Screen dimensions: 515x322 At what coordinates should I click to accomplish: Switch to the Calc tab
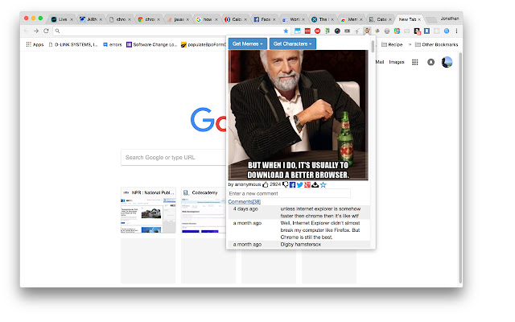pyautogui.click(x=236, y=19)
